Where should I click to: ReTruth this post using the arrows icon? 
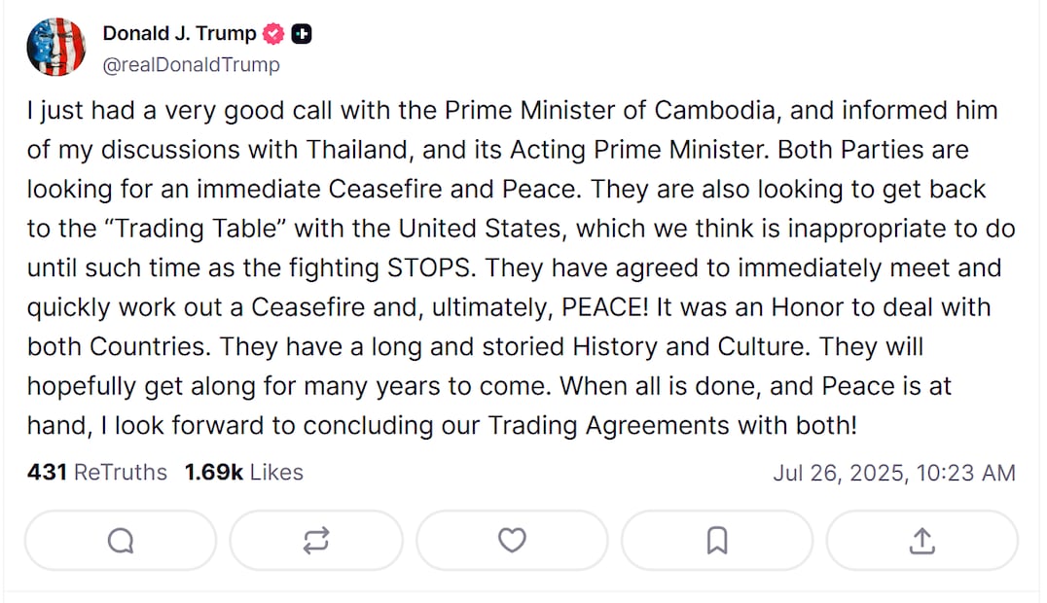[x=316, y=541]
